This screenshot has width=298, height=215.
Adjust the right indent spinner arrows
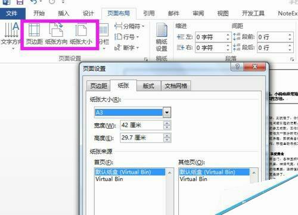coord(228,48)
